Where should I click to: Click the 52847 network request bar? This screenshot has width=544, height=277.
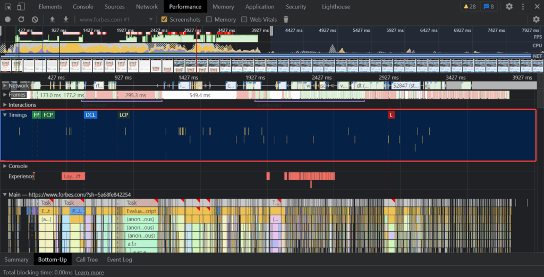click(x=405, y=86)
